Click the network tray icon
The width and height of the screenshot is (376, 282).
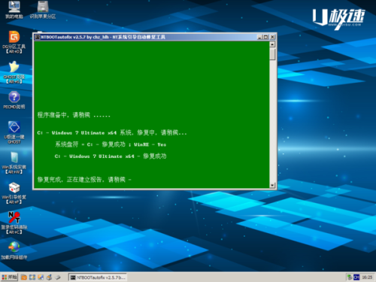pyautogui.click(x=350, y=277)
